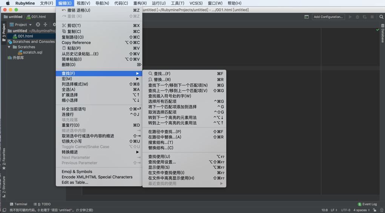Screen dimensions: 385x213
Task: Choose 查找...(F) in the submenu
Action: 184,74
